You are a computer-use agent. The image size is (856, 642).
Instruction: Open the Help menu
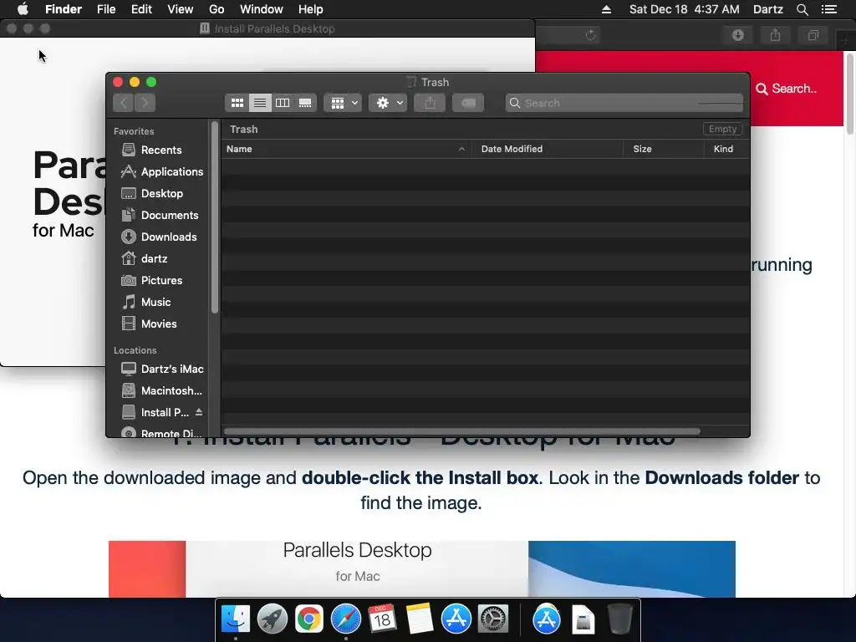point(311,9)
